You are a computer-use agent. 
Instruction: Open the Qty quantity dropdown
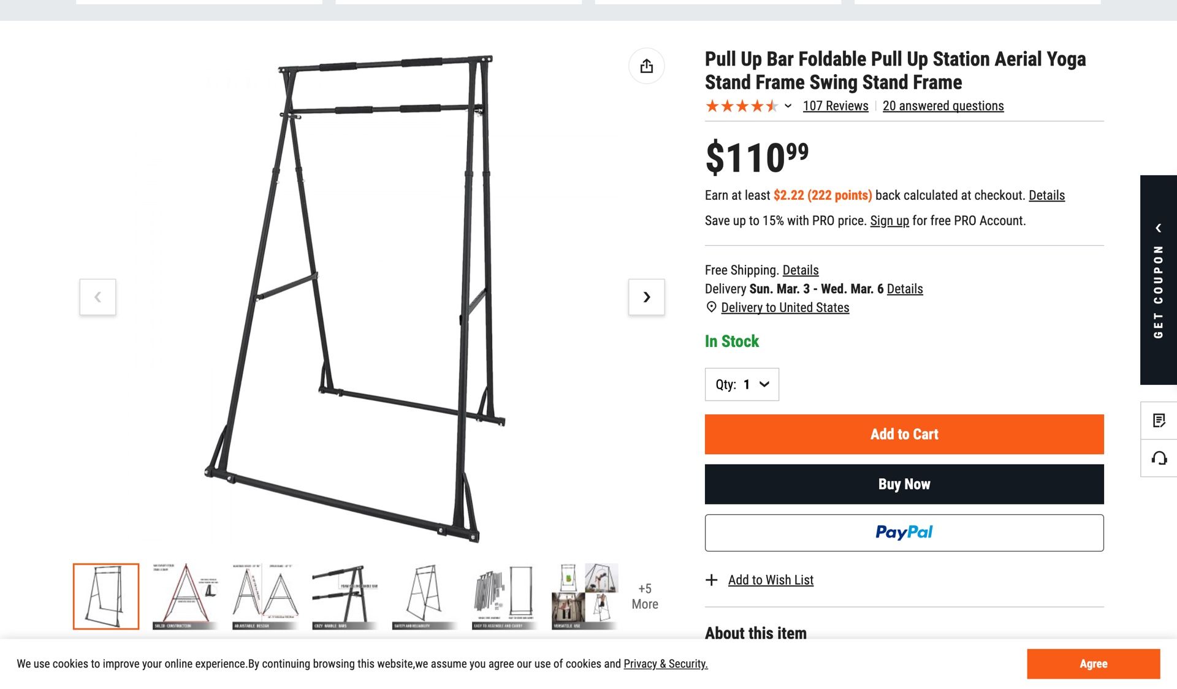click(x=742, y=384)
